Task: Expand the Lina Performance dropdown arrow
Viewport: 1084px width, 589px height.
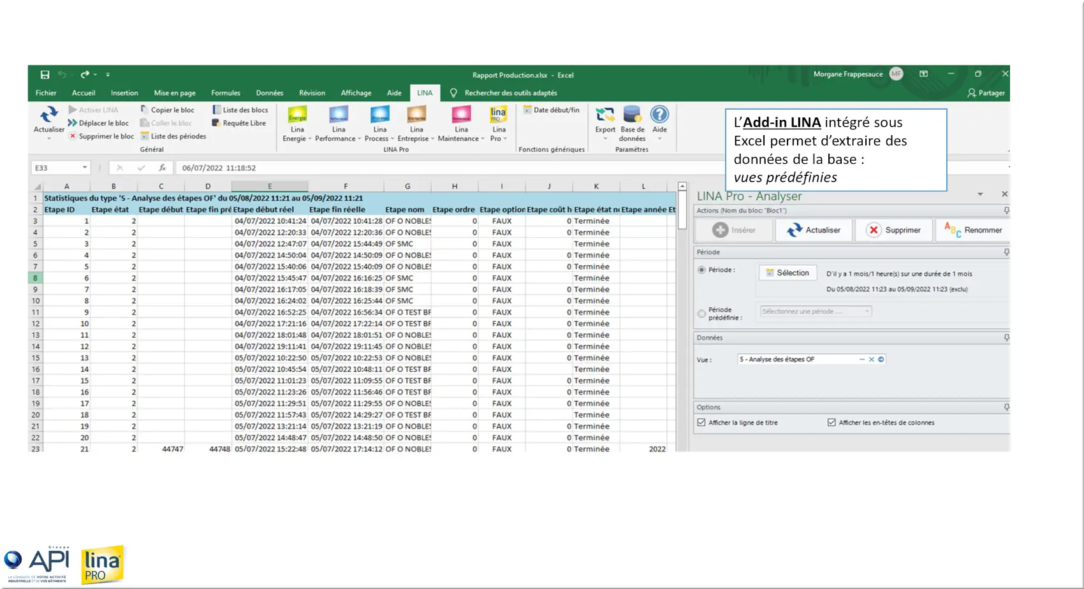Action: [359, 139]
